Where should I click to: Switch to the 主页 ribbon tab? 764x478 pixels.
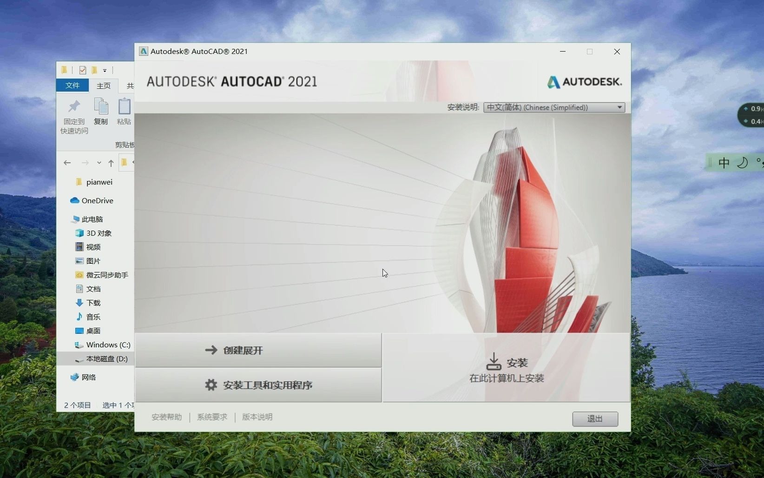(x=104, y=86)
